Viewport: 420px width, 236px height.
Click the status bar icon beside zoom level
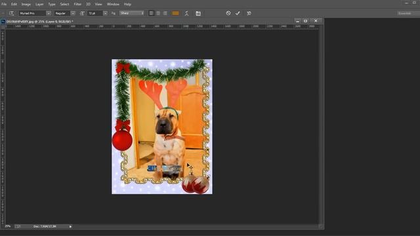(x=18, y=226)
